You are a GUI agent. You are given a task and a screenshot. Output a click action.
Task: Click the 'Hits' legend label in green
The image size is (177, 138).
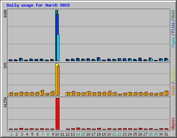[x=173, y=14]
